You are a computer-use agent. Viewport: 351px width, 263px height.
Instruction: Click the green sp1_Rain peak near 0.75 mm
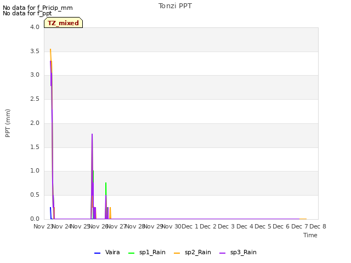[106, 183]
